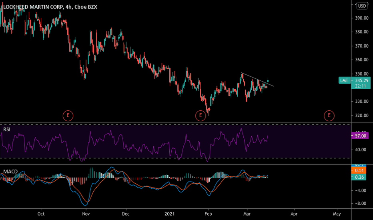The width and height of the screenshot is (373, 220).
Task: Click the Mar label on time axis
Action: pyautogui.click(x=247, y=214)
